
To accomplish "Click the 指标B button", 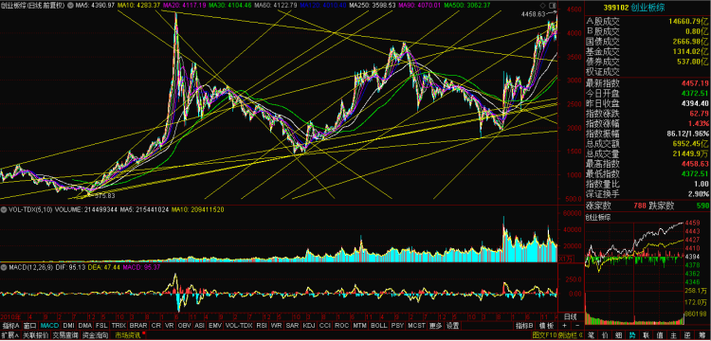I will click(523, 326).
